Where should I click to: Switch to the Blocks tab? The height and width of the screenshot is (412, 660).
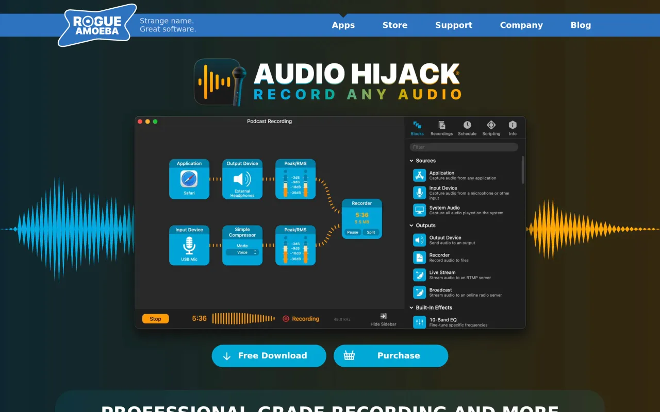[x=417, y=128]
